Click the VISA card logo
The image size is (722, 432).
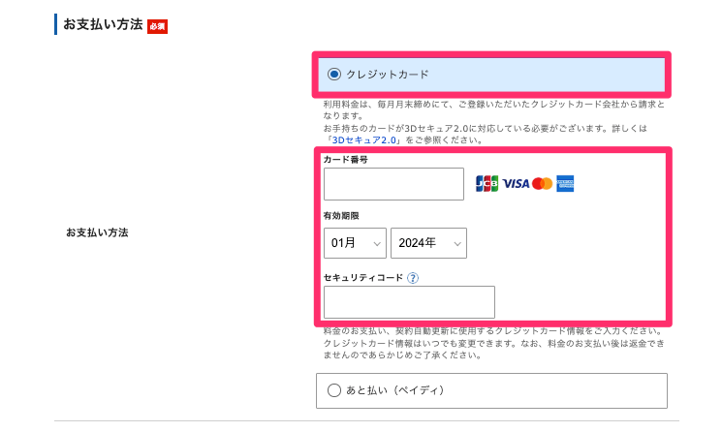516,184
